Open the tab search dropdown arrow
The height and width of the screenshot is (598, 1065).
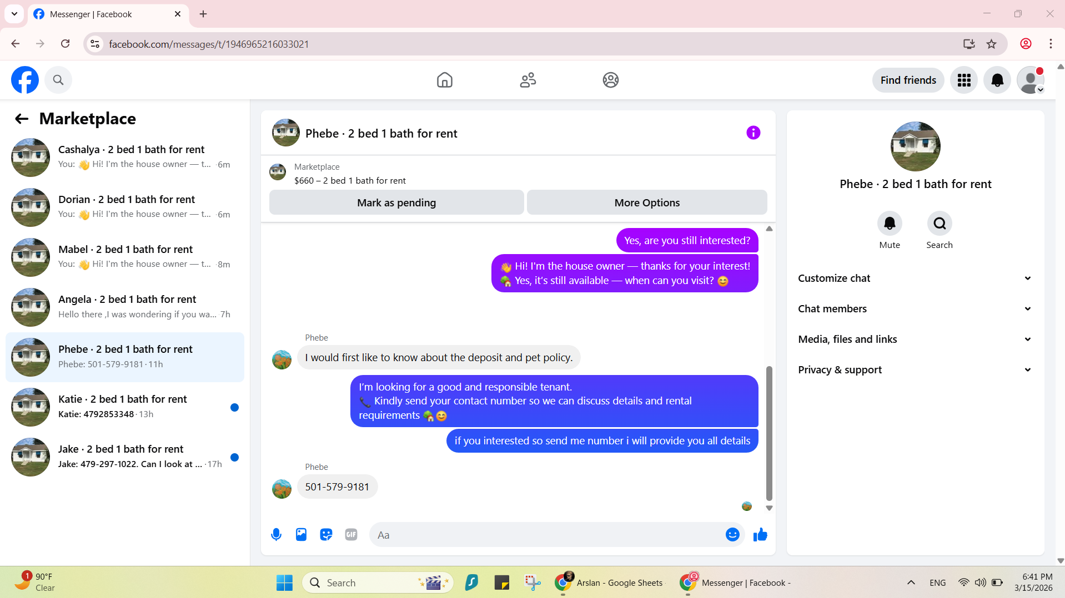[x=14, y=14]
